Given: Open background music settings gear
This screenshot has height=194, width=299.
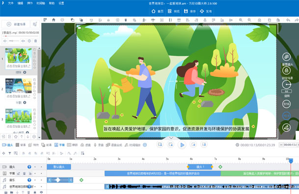Looking at the screenshot, I should pos(29,41).
